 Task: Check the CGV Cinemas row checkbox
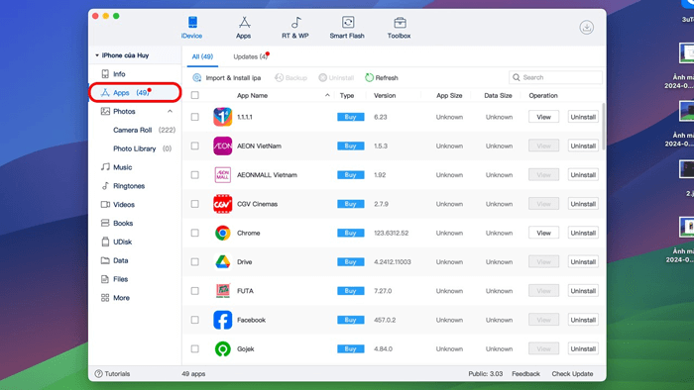194,204
